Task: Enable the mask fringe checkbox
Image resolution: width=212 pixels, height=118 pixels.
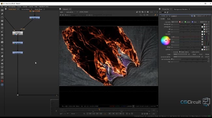Action: 204,54
